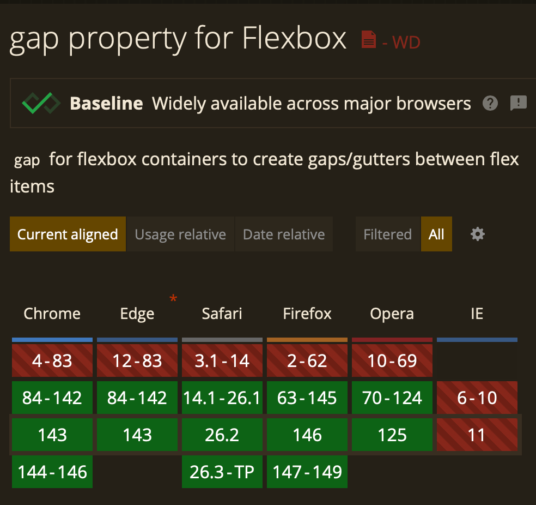The width and height of the screenshot is (536, 505).
Task: Show Filtered browser set
Action: tap(387, 235)
